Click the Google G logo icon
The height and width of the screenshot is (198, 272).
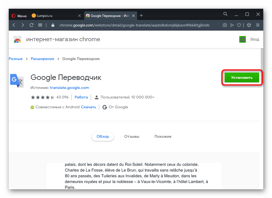click(x=105, y=107)
